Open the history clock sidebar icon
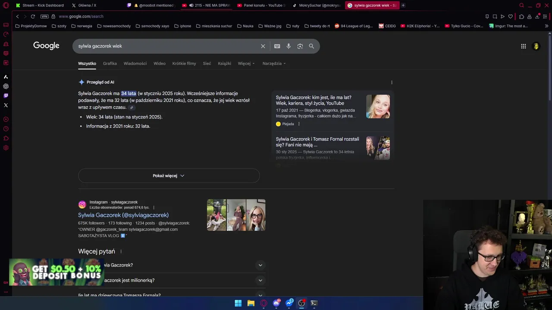552x310 pixels. tap(6, 129)
